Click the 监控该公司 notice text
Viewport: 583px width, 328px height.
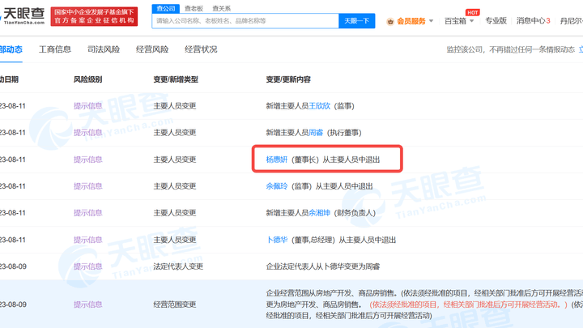coord(510,50)
